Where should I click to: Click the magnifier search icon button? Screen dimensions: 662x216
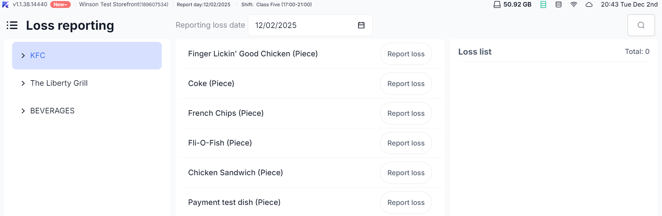click(641, 25)
